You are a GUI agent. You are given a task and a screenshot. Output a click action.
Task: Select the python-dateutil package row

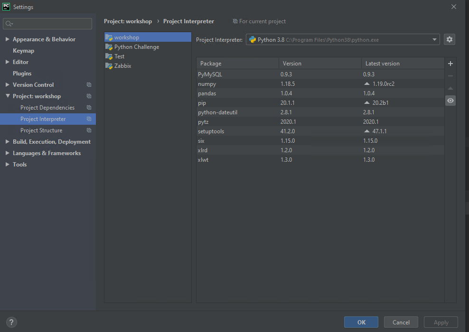pyautogui.click(x=320, y=112)
